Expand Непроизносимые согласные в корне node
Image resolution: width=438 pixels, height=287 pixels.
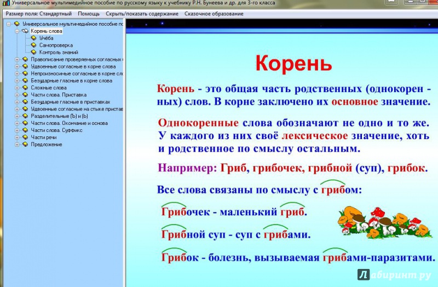click(x=17, y=73)
